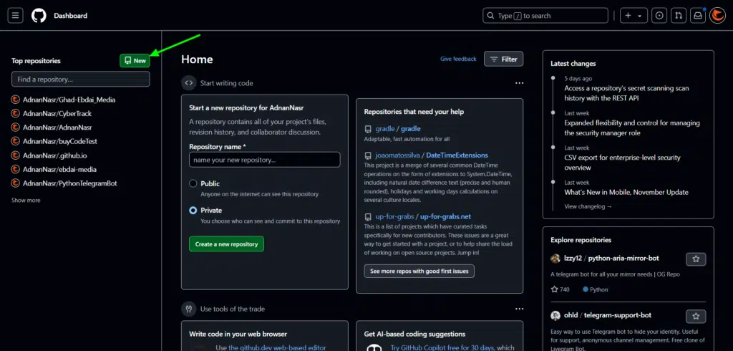Open What's New in Mobile November Update
This screenshot has height=351, width=733.
click(x=626, y=193)
